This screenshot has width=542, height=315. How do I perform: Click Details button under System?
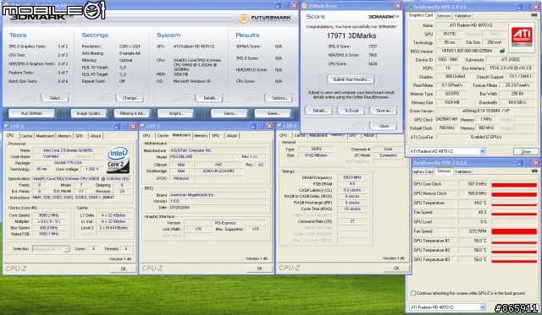tap(209, 98)
